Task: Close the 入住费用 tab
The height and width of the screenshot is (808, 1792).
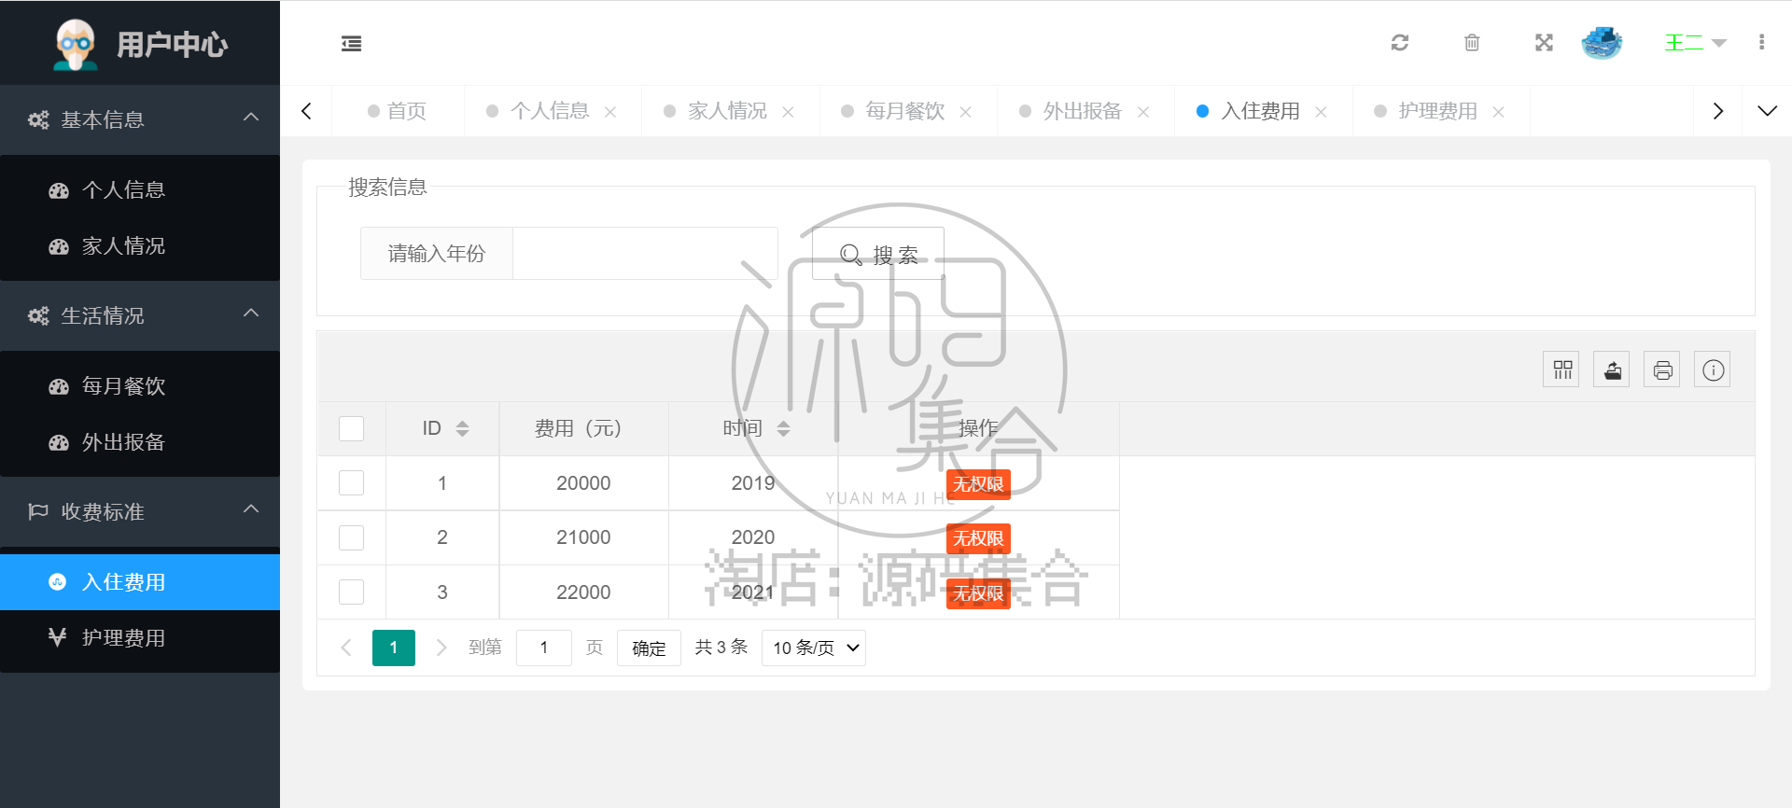Action: [x=1321, y=112]
